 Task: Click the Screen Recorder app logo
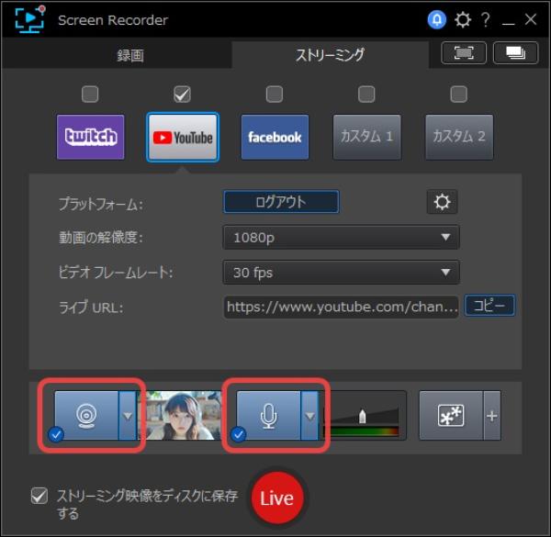[30, 19]
